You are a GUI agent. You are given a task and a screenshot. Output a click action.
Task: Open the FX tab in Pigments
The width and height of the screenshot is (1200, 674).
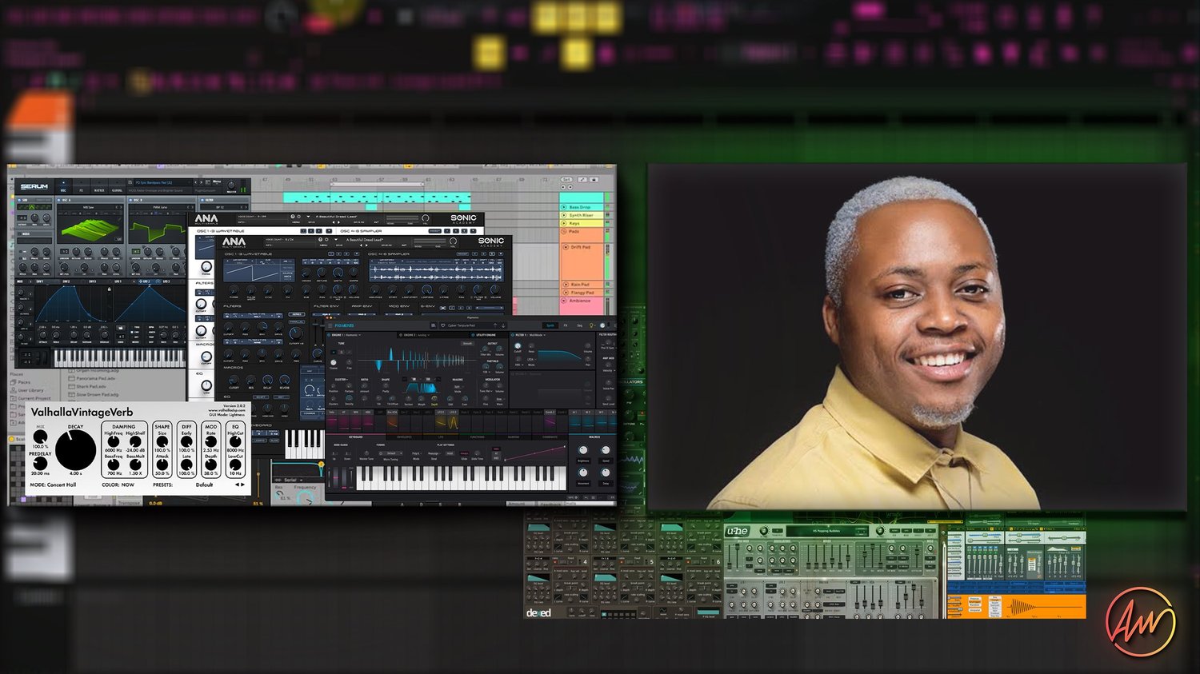tap(566, 325)
